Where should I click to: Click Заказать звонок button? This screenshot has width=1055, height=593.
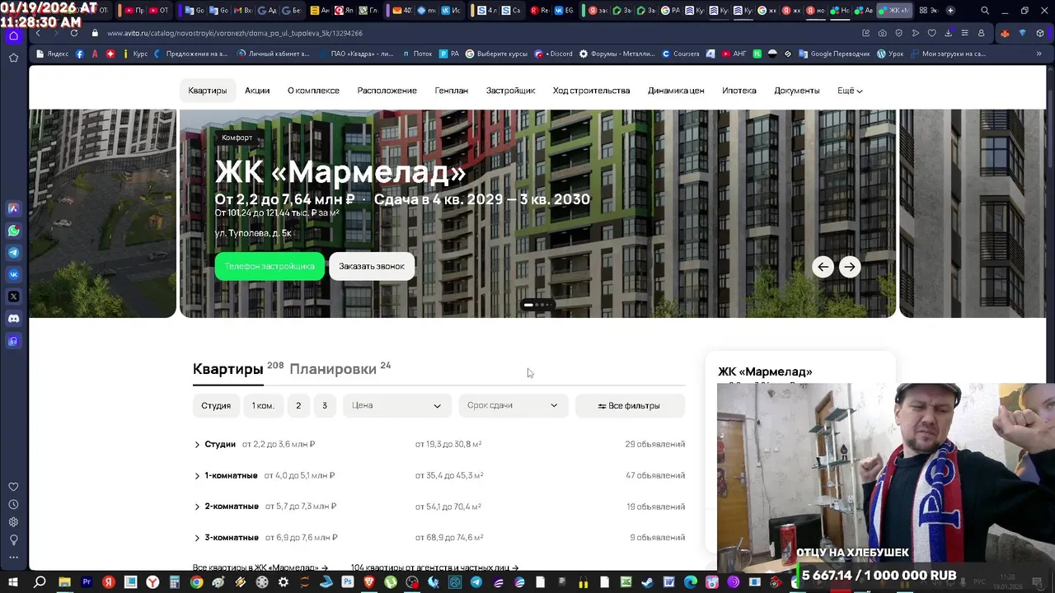372,266
